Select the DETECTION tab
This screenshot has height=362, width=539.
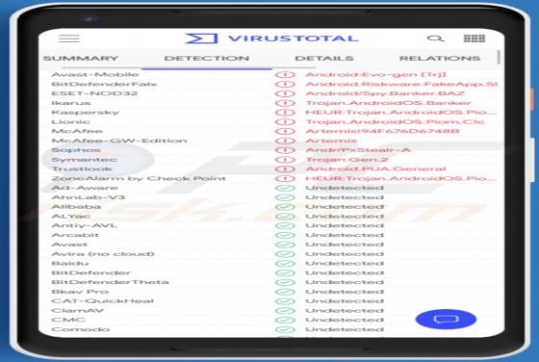coord(207,58)
